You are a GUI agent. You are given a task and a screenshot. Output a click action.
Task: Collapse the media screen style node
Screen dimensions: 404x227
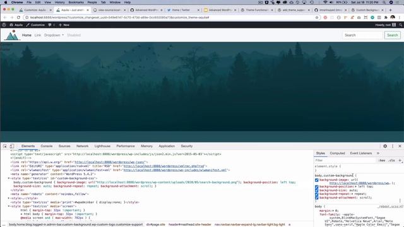(x=8, y=206)
